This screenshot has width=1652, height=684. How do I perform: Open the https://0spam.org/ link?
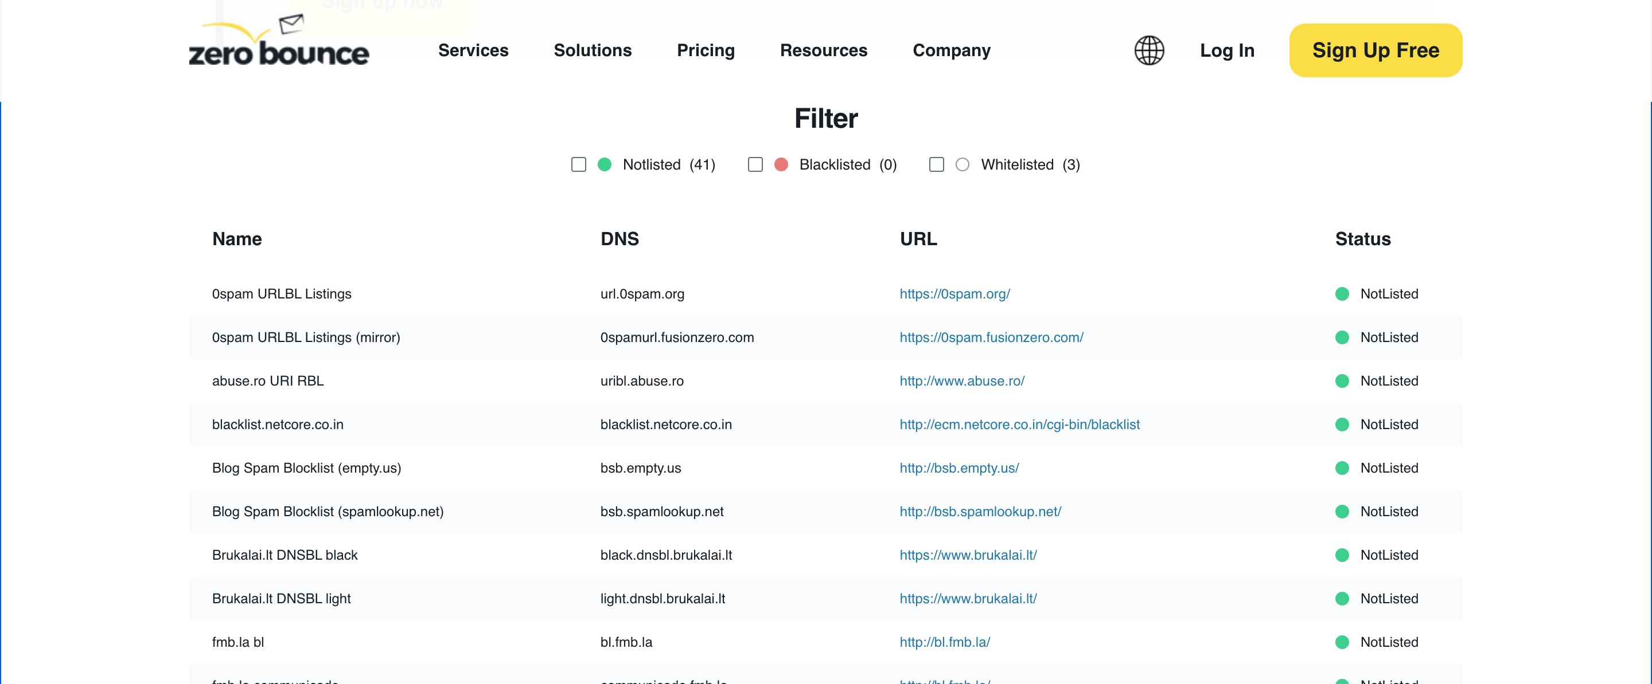(954, 294)
